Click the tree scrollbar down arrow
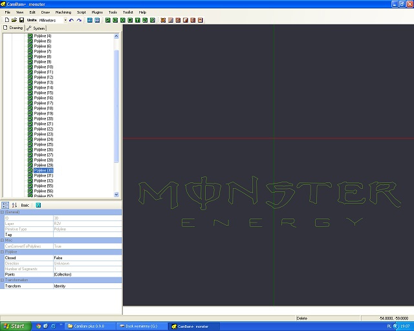The width and height of the screenshot is (414, 331). pos(116,195)
